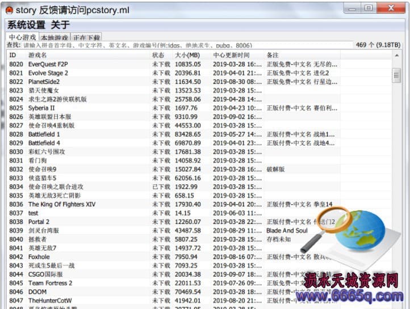Select the test game row
410x309 pixels.
click(200, 213)
